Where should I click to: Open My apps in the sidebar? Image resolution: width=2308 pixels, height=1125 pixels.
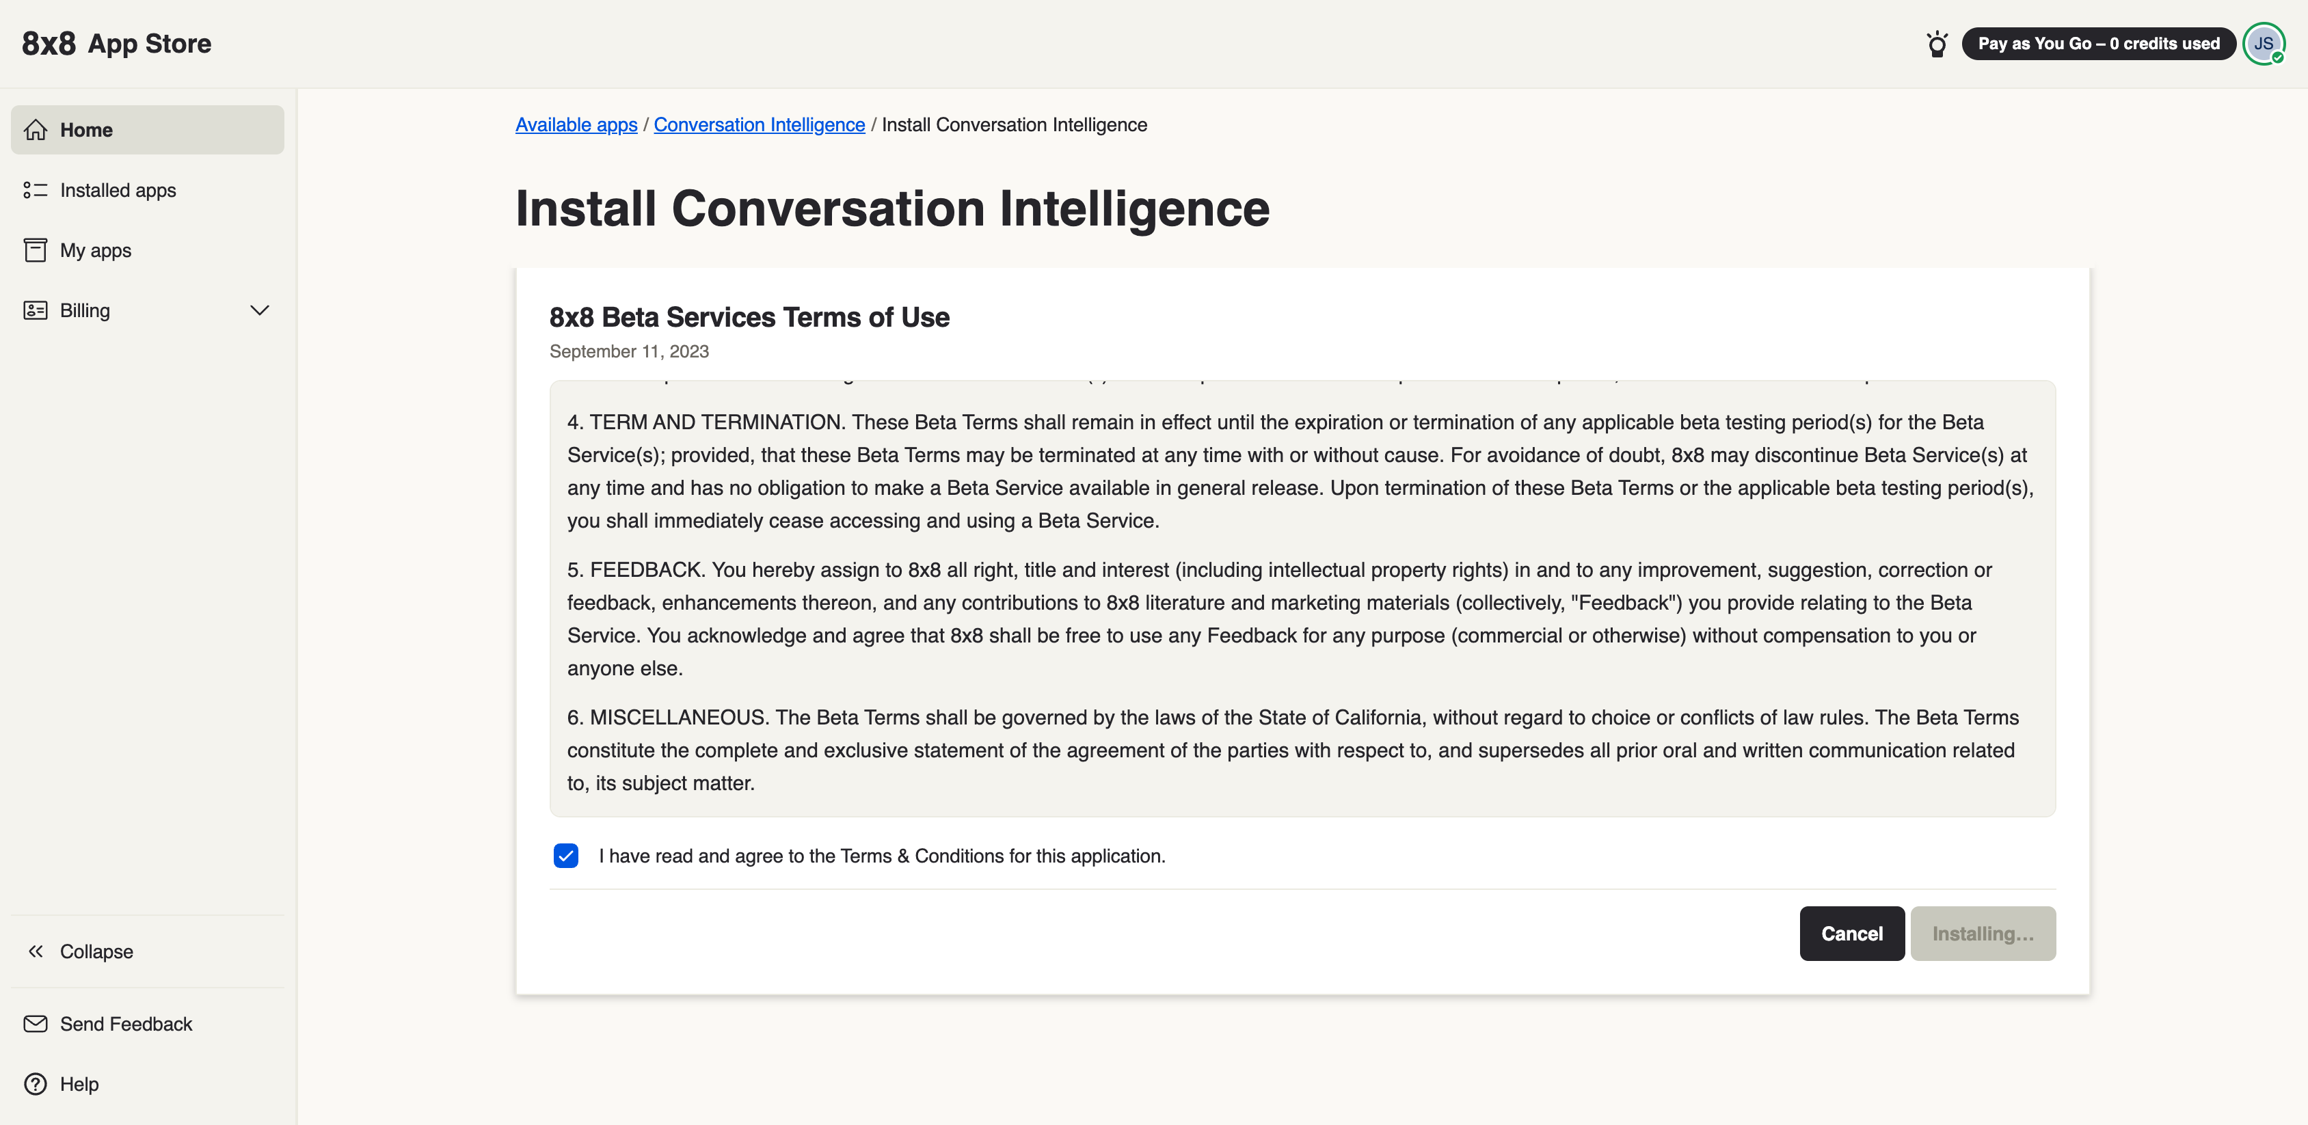(148, 250)
